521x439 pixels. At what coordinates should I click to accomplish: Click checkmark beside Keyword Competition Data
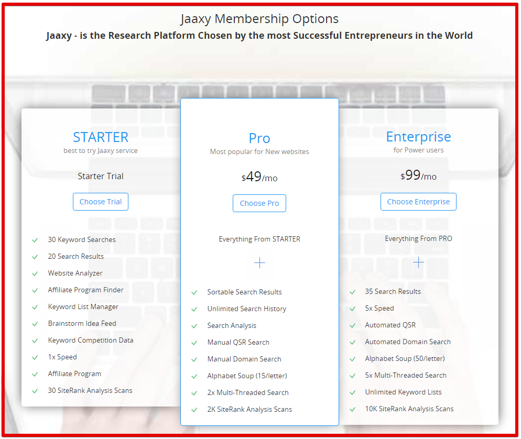[x=35, y=341]
